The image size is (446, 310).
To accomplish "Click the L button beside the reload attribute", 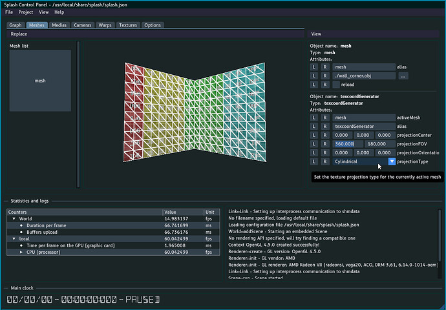I will tap(314, 85).
